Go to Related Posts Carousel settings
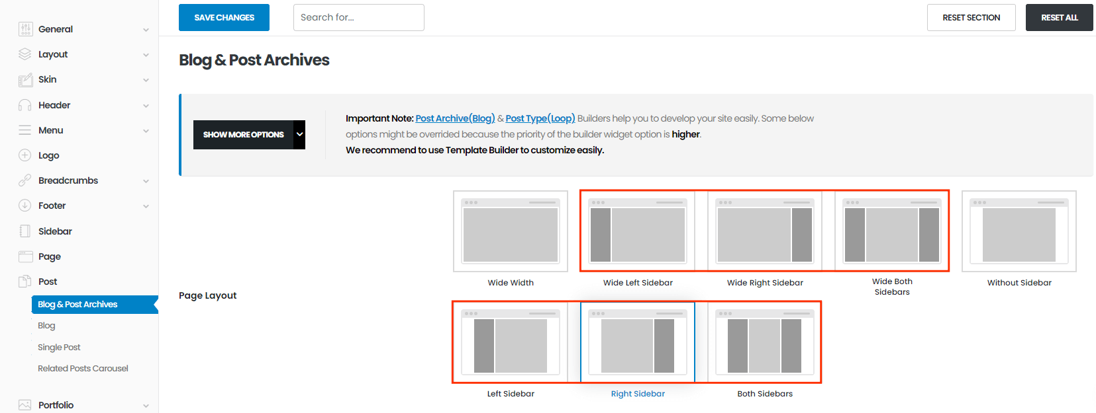 click(x=83, y=369)
